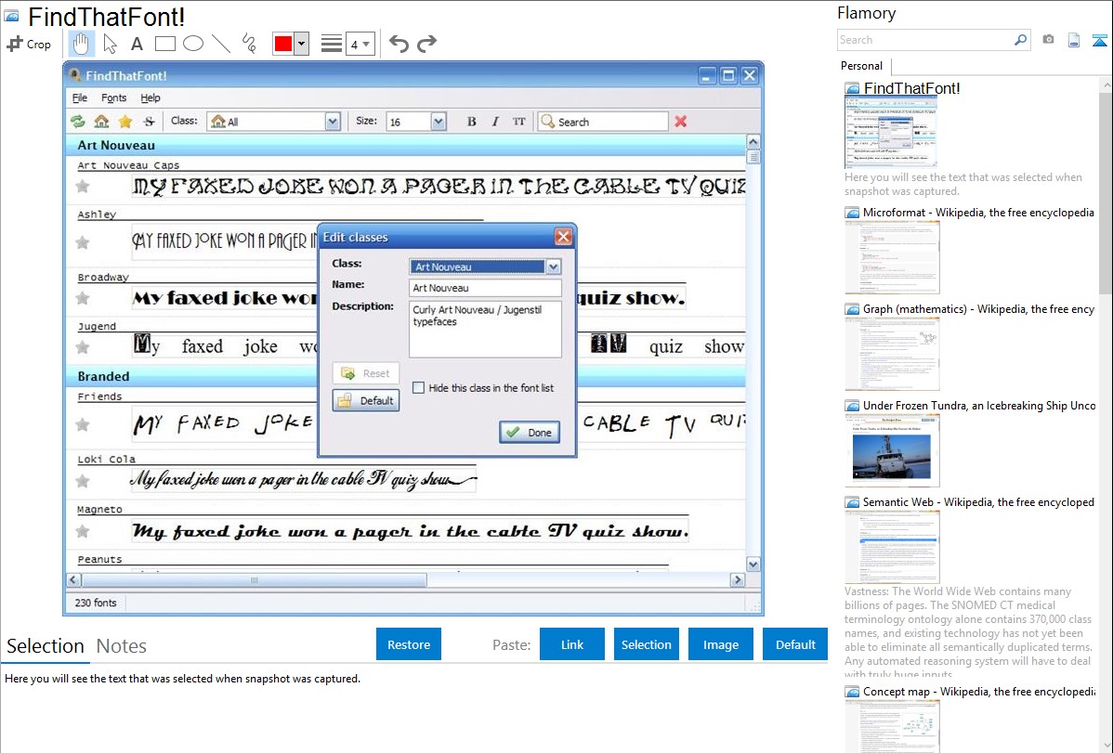Undo the last annotation
Viewport: 1113px width, 753px height.
[x=399, y=44]
